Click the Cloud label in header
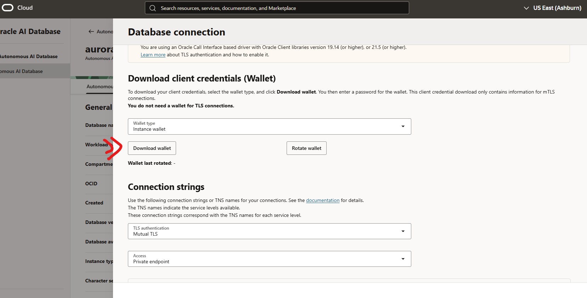The height and width of the screenshot is (298, 587). (x=25, y=8)
